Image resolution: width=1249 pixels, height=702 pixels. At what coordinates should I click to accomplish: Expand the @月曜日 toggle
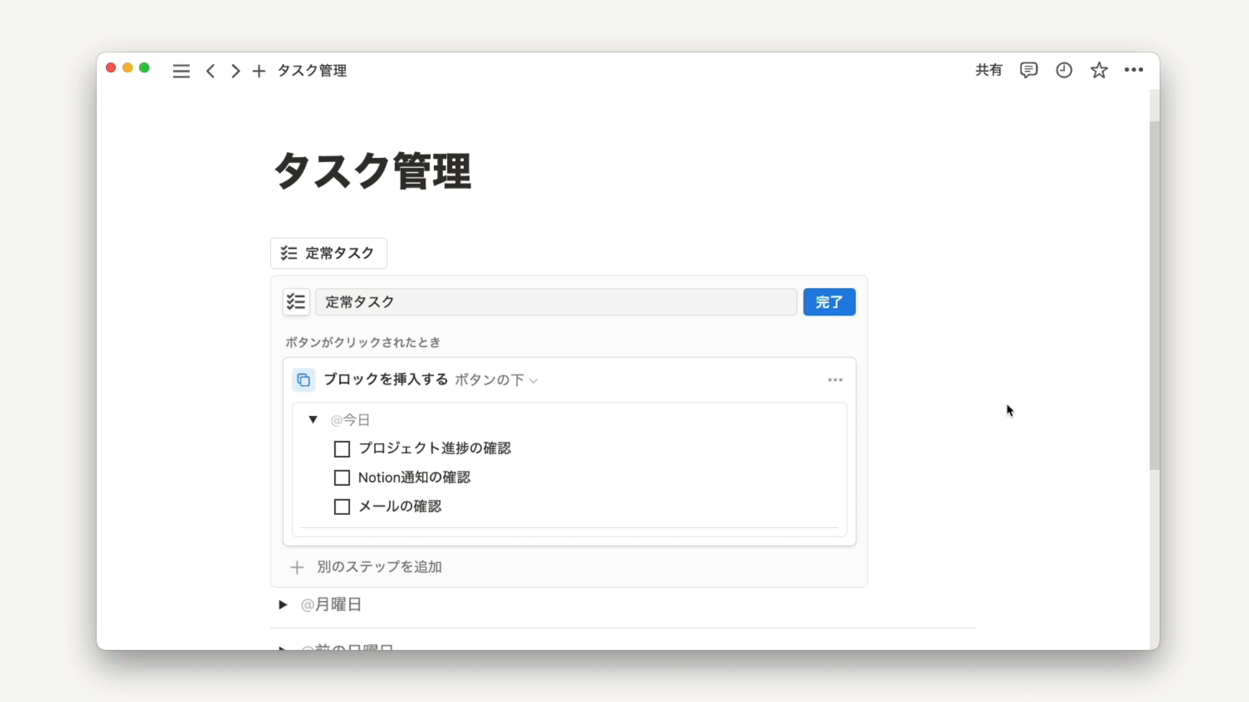282,604
